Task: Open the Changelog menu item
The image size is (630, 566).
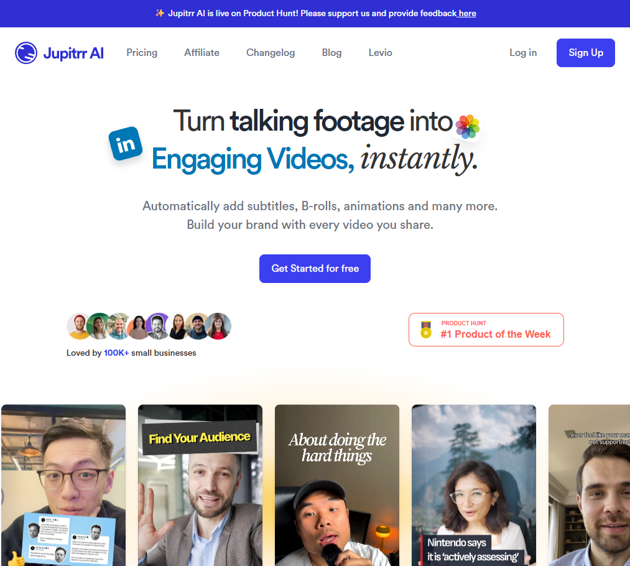Action: coord(271,53)
